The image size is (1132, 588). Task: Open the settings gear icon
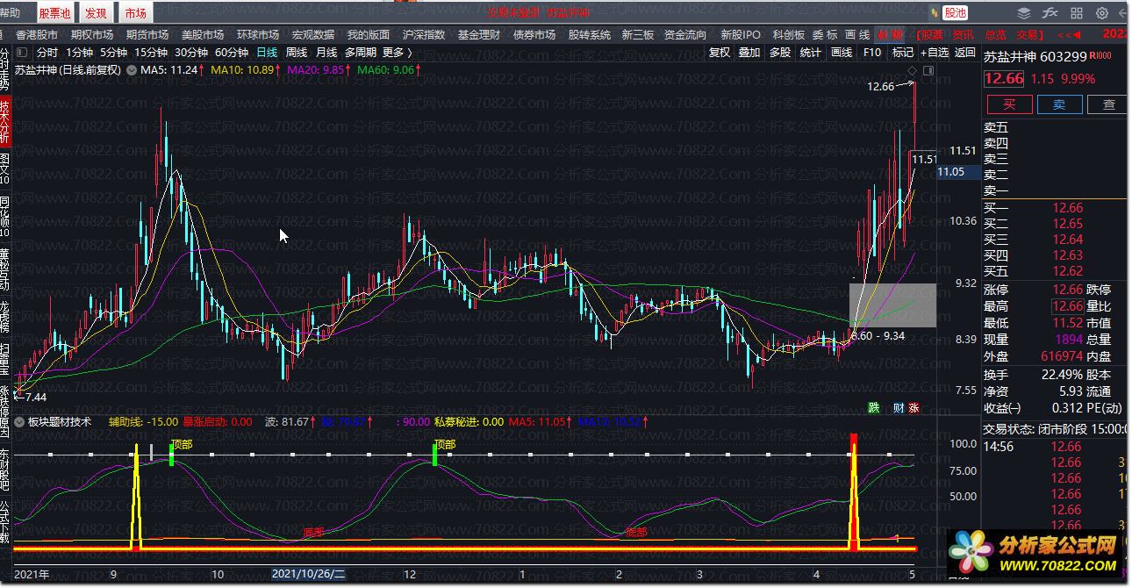pos(1102,13)
